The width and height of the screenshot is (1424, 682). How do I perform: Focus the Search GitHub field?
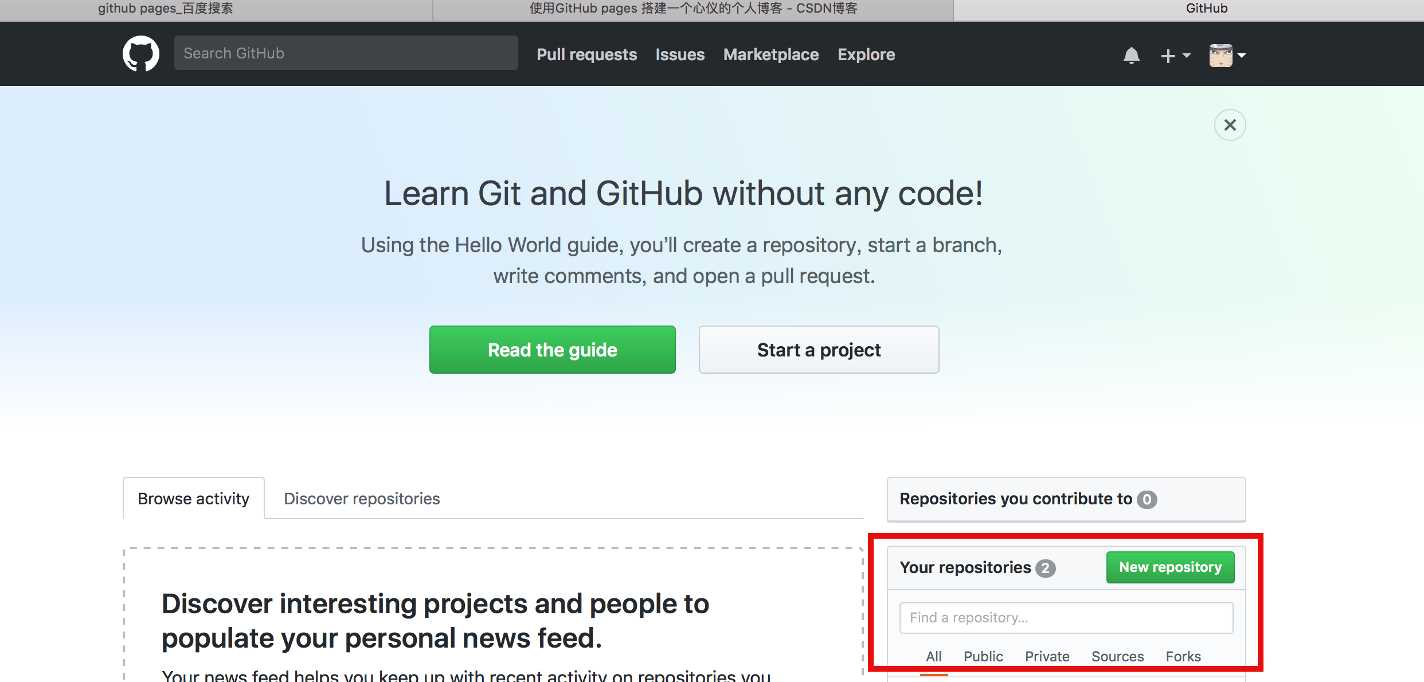[x=346, y=53]
